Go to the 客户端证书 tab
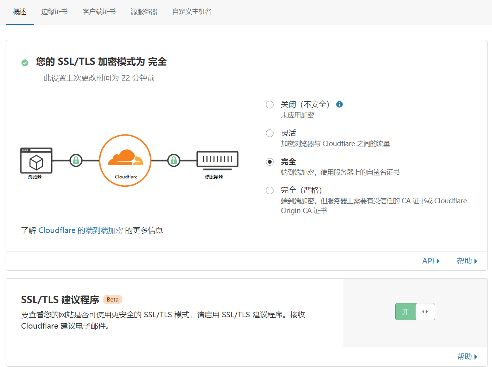 coord(99,12)
